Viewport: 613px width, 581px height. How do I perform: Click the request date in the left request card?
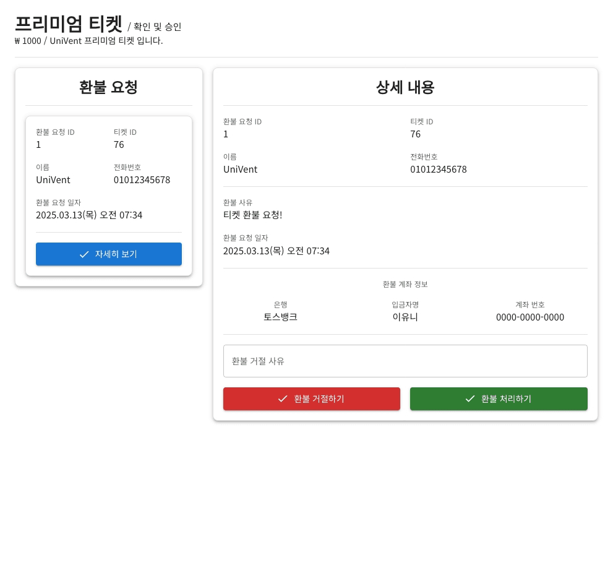click(89, 215)
